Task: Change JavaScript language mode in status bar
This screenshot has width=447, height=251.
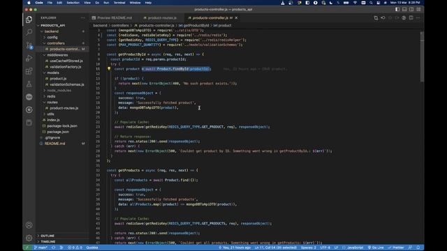Action: coord(355,248)
